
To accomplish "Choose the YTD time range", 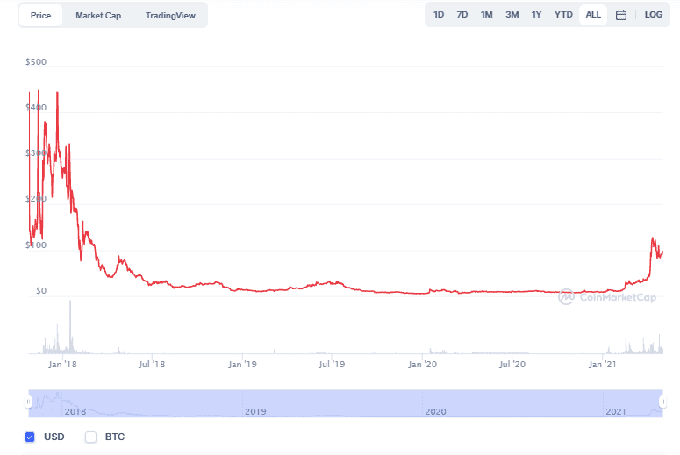I will (563, 15).
